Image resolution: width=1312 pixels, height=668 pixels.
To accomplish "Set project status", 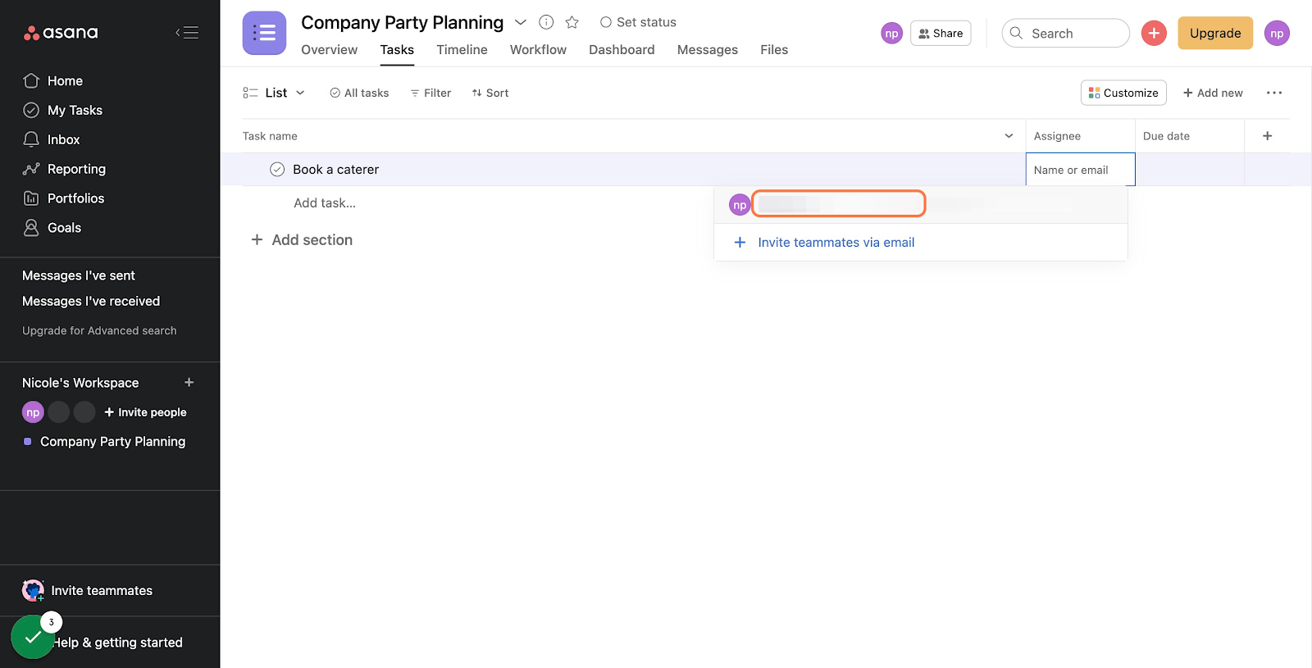I will coord(638,22).
